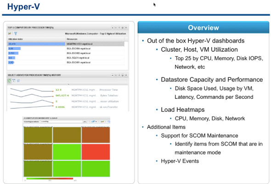
Task: Click the green-to-red heatmap legend bar
Action: point(50,179)
